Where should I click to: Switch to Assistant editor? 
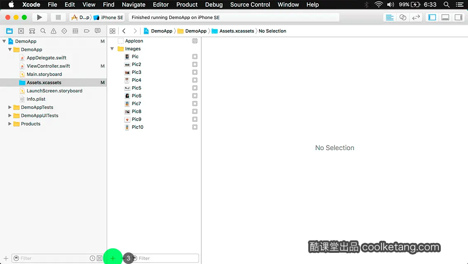(402, 17)
